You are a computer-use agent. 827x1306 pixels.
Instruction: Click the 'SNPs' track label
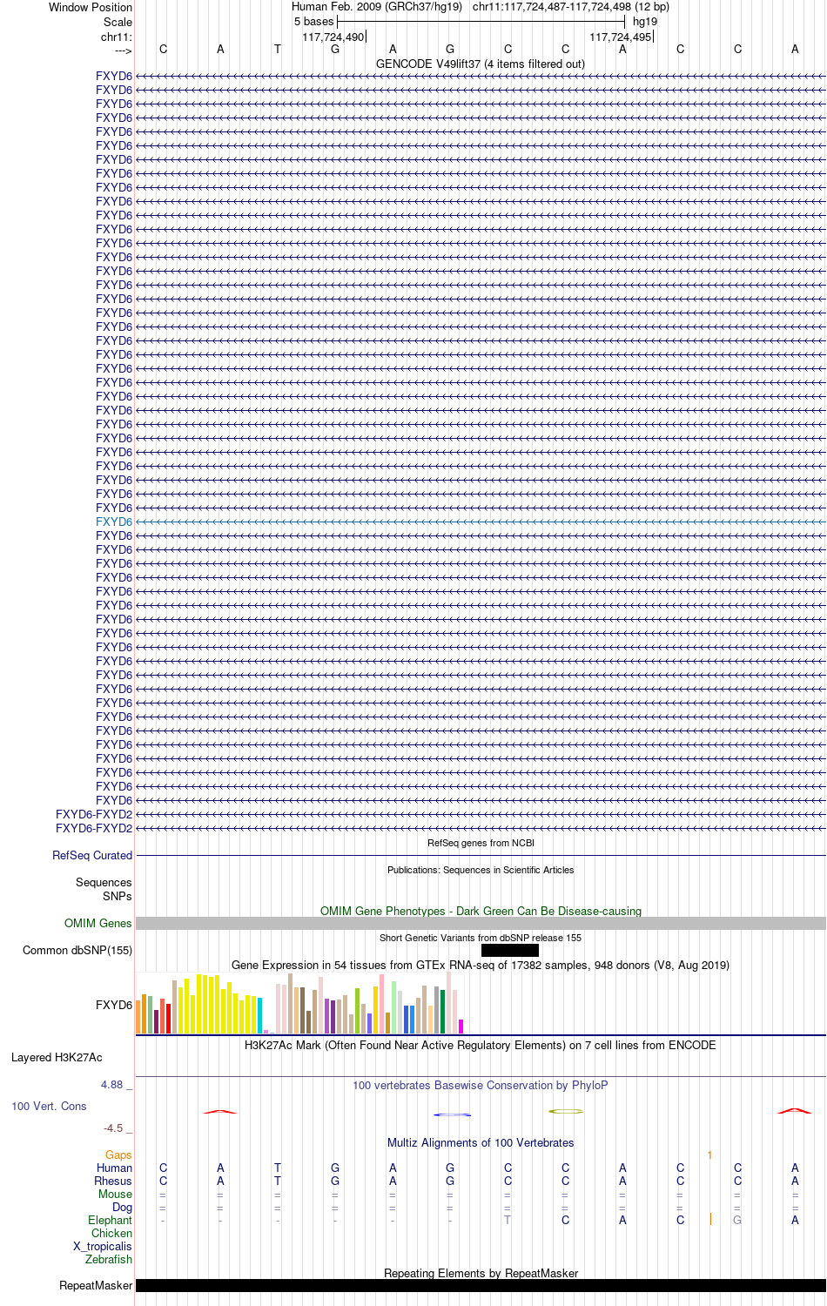click(118, 896)
